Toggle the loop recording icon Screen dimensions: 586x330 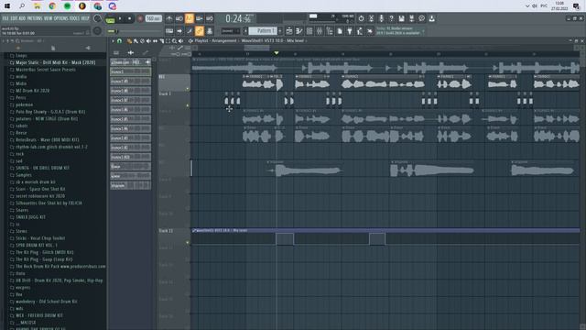click(x=210, y=18)
